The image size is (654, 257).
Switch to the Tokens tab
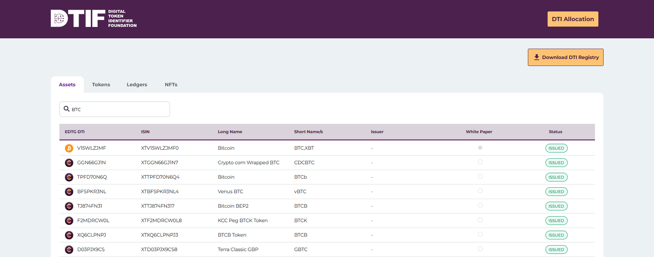101,84
